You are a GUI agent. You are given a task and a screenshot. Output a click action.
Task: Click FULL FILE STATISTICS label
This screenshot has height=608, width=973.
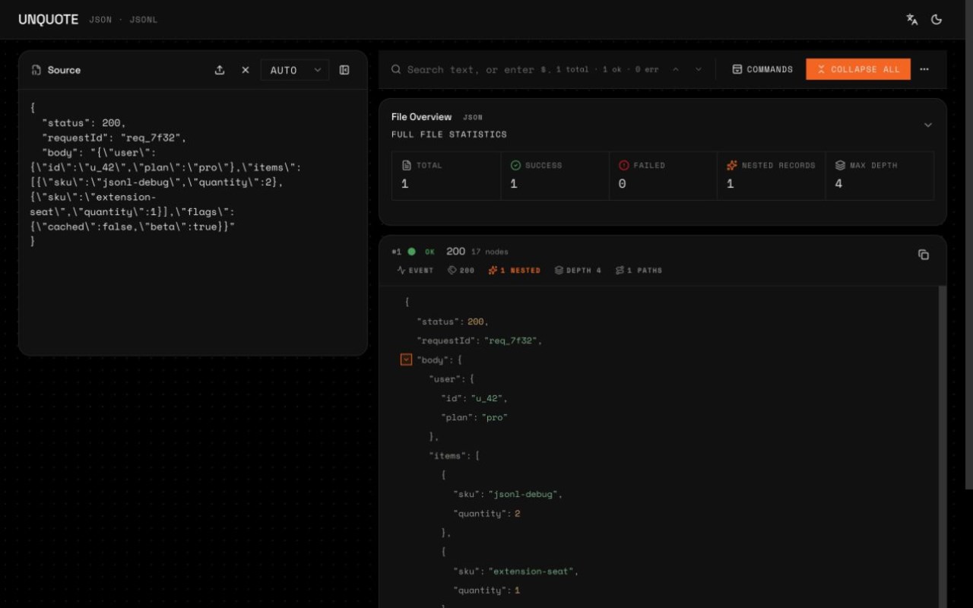tap(448, 135)
